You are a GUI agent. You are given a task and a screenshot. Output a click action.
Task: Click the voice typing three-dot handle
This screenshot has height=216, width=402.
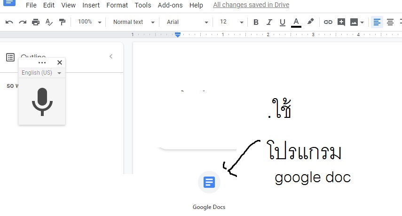tap(42, 62)
